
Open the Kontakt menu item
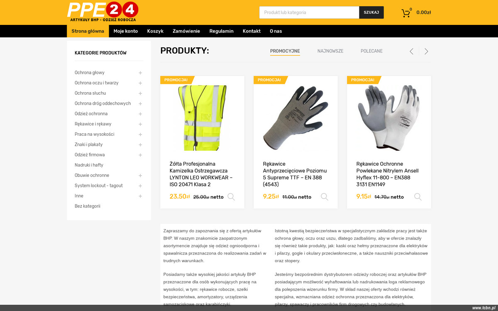coord(251,31)
